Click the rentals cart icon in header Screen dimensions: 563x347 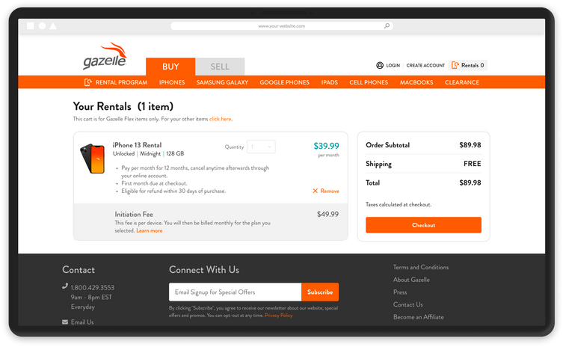pos(455,65)
